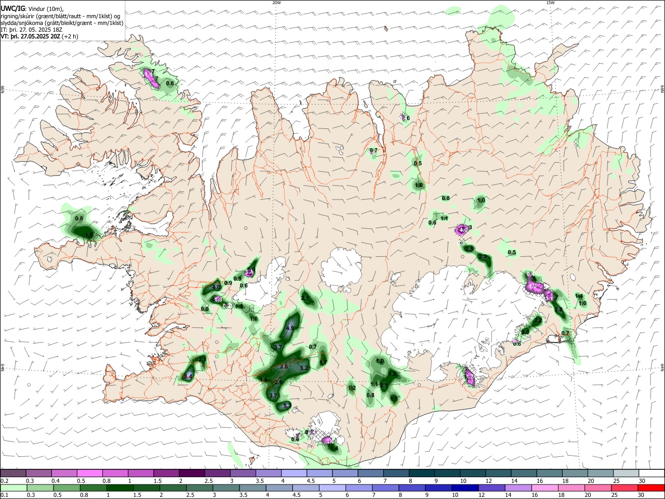Click the dark navy blue legend swatch labeled 10
The image size is (665, 499).
465,488
